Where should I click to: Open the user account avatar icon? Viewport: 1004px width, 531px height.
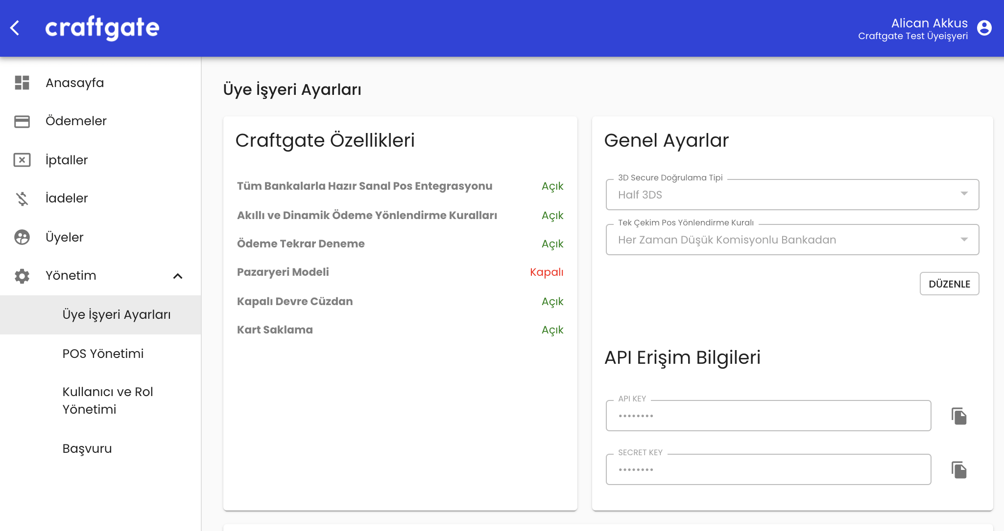point(984,28)
